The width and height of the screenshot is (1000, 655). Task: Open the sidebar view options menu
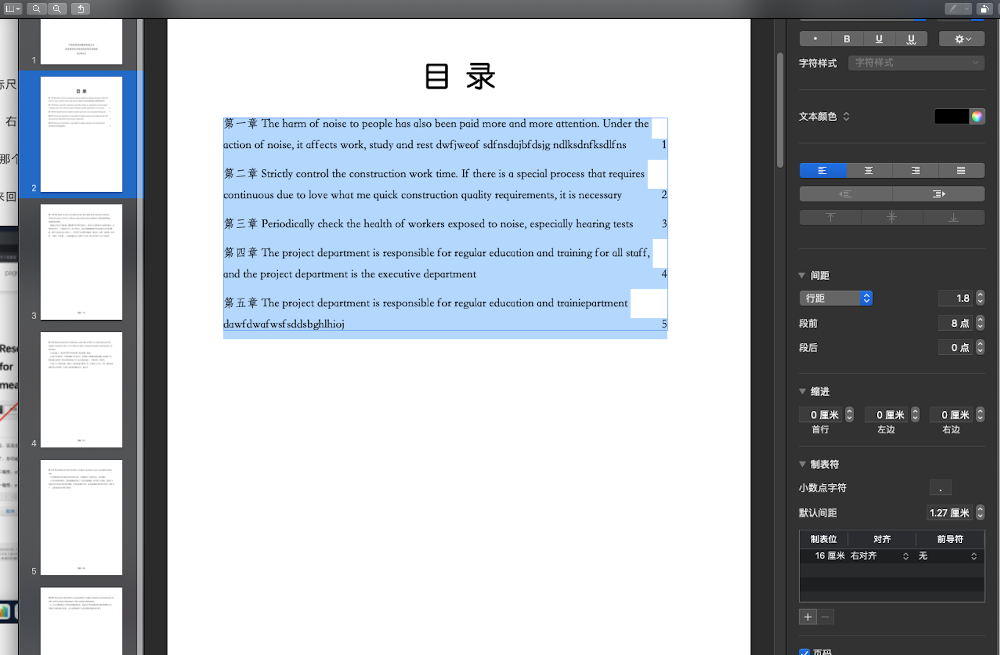pyautogui.click(x=13, y=8)
